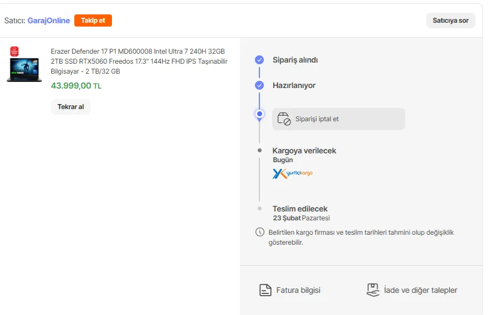Click the 43.999,00 TL price
491x315 pixels.
(76, 86)
